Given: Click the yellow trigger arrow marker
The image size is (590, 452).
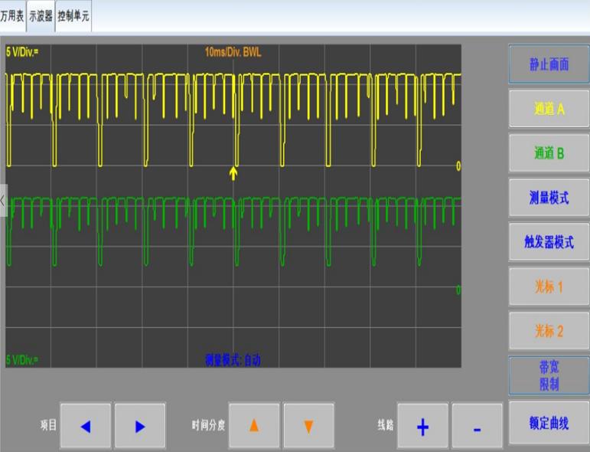Looking at the screenshot, I should tap(233, 173).
